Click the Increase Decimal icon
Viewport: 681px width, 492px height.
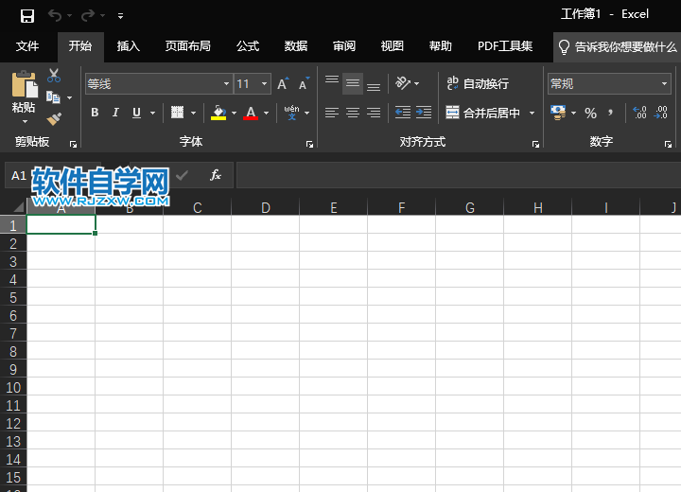point(639,113)
